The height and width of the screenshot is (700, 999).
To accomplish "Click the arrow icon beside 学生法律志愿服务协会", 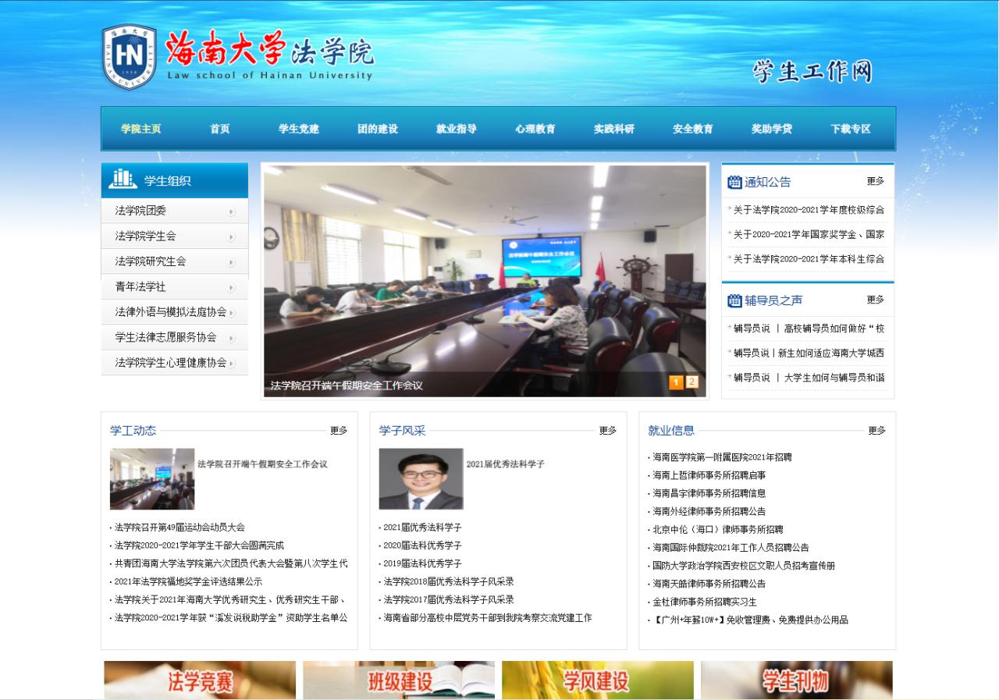I will pyautogui.click(x=231, y=338).
